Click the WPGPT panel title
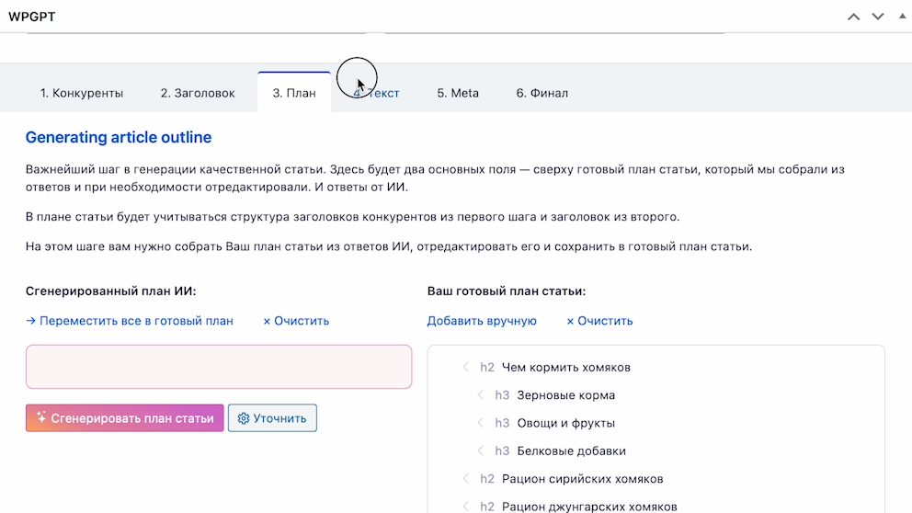 (x=32, y=17)
